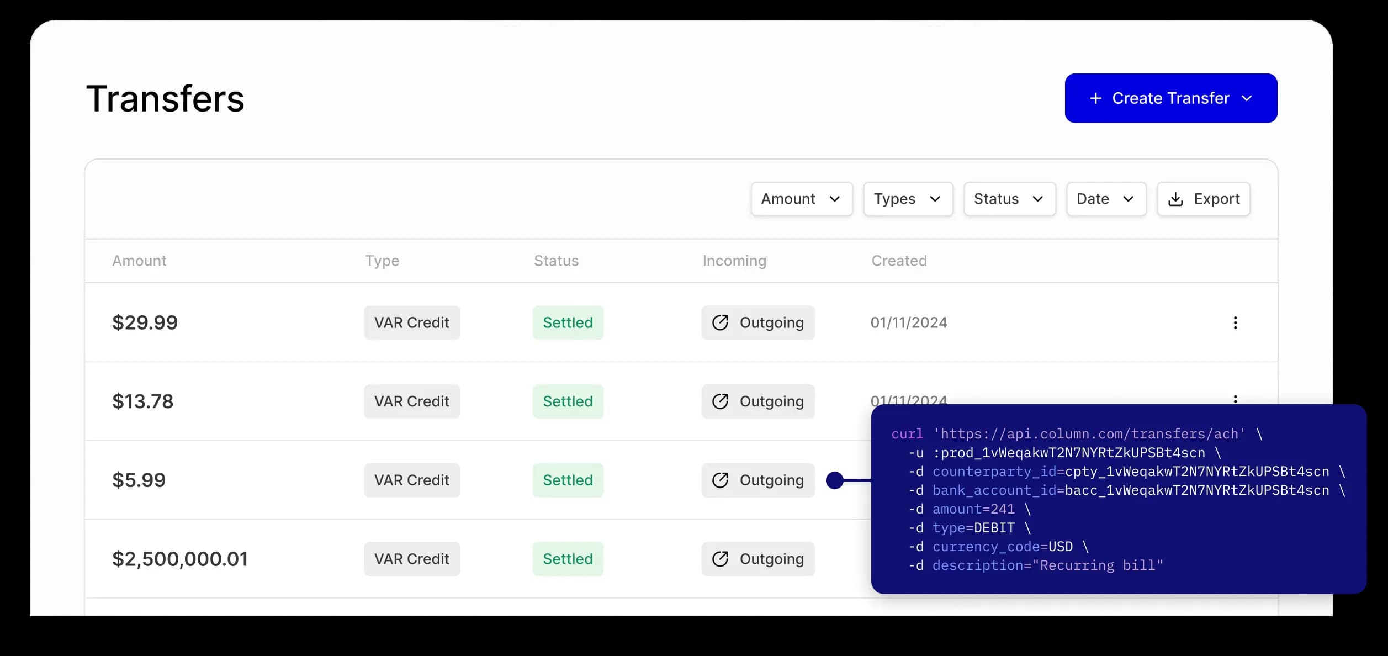Click the Settled status badge on $29.99 row

568,322
